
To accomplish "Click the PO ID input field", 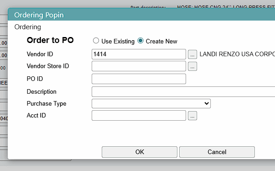I will (x=139, y=79).
